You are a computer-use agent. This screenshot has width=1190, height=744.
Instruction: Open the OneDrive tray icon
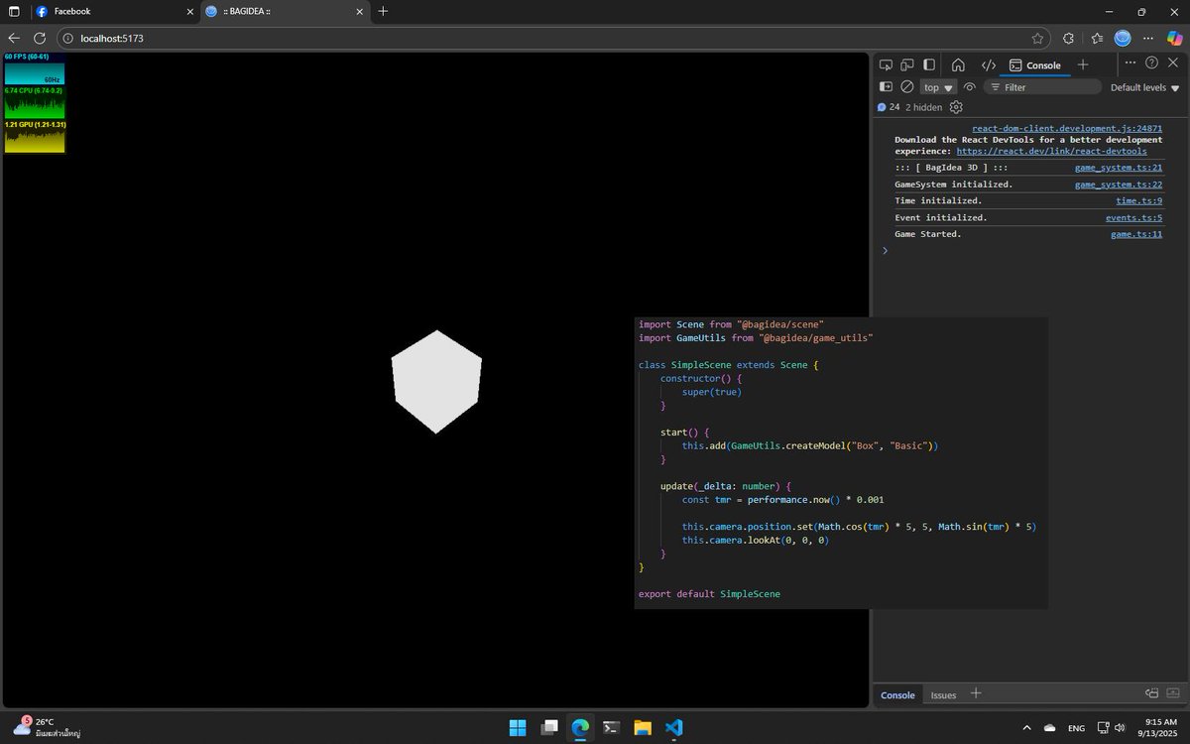tap(1050, 727)
